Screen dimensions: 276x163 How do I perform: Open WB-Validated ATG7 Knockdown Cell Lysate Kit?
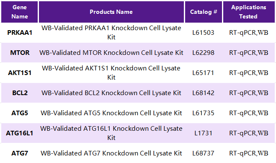click(x=111, y=153)
